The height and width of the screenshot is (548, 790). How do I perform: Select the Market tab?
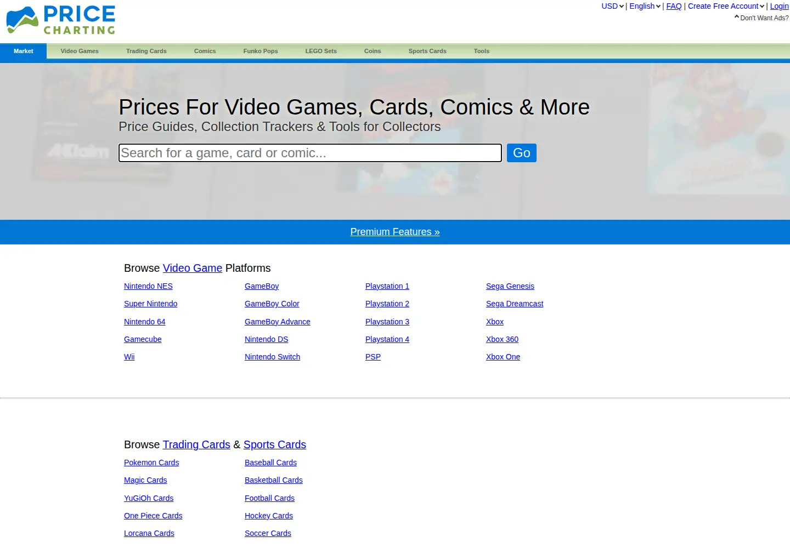(x=24, y=51)
